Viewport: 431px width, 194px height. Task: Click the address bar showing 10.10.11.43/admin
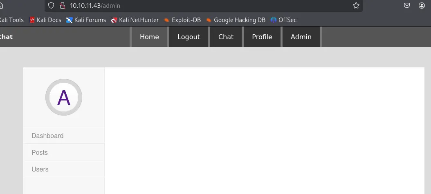[x=203, y=5]
